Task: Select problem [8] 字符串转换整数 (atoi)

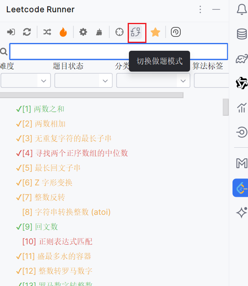Action: click(66, 212)
